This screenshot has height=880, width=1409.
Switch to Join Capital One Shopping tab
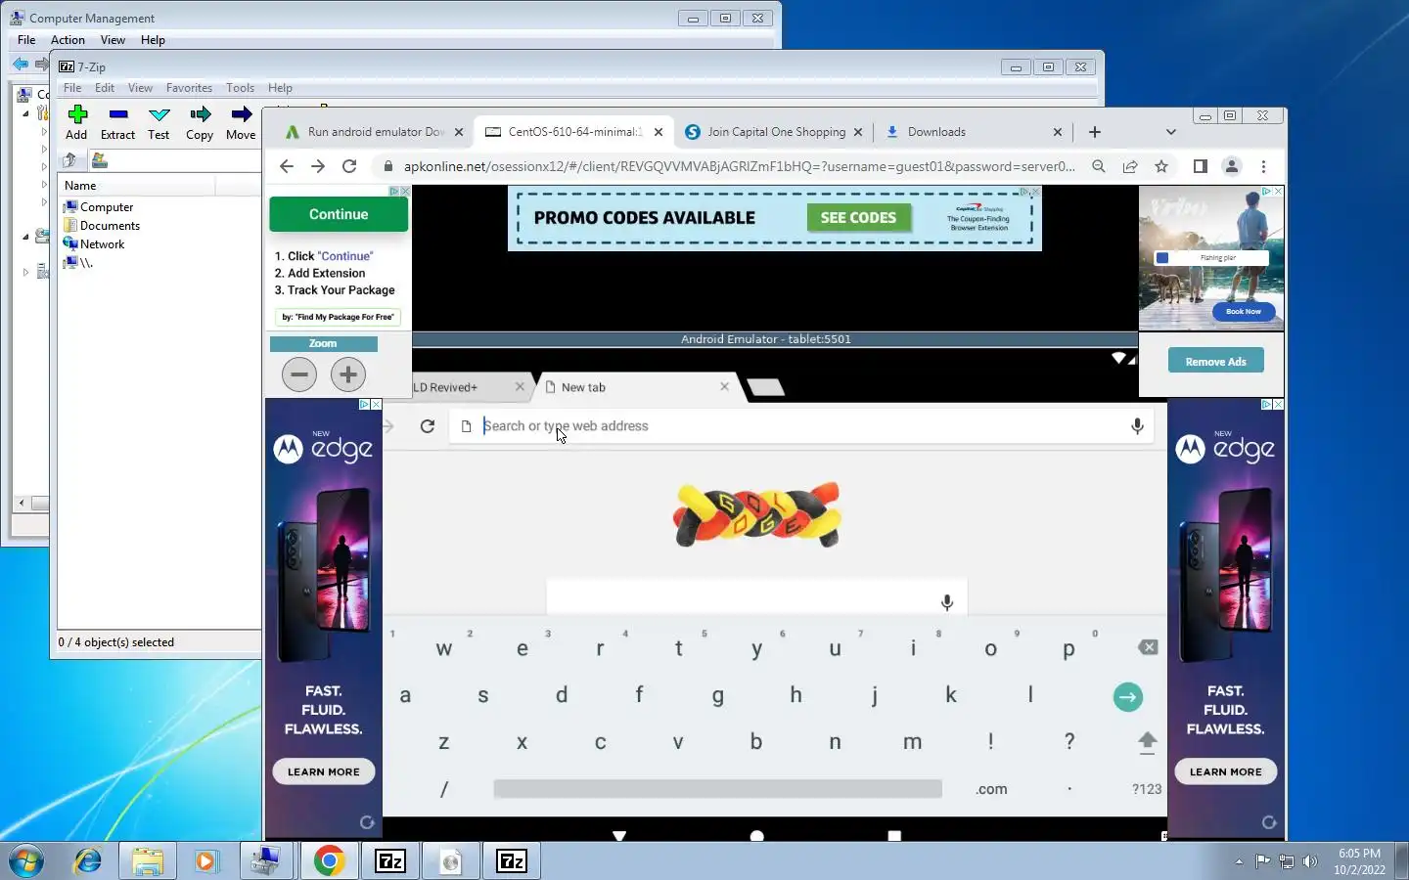click(x=775, y=132)
